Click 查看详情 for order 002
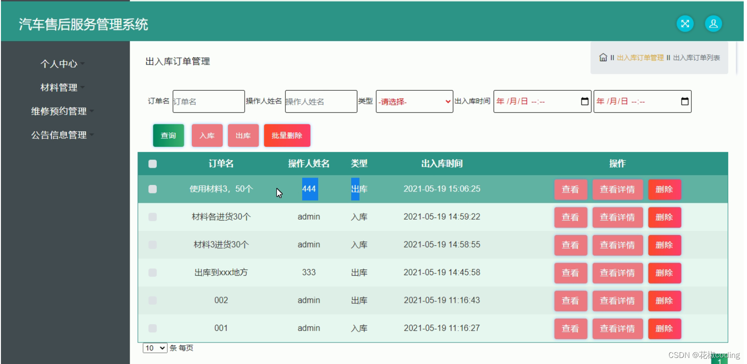 (617, 300)
